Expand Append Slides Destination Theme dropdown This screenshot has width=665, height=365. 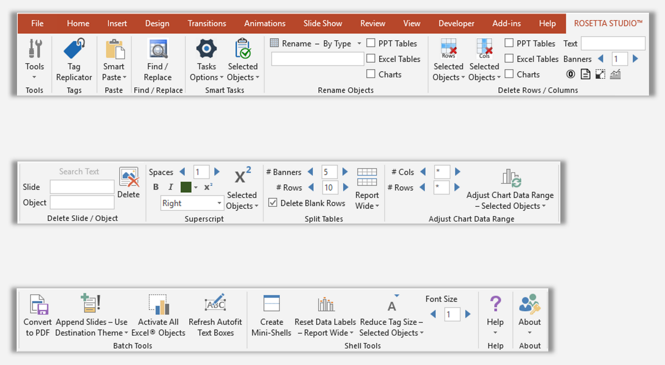(126, 333)
